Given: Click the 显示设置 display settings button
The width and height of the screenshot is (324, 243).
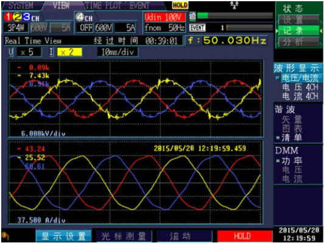Looking at the screenshot, I should tap(63, 236).
